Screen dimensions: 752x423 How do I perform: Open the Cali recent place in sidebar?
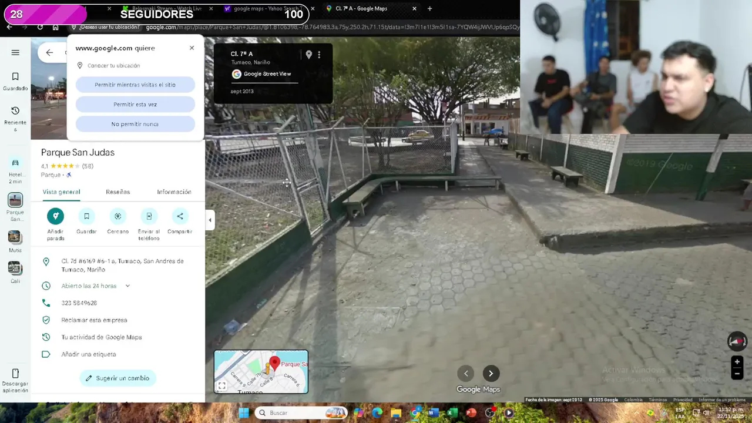coord(15,272)
